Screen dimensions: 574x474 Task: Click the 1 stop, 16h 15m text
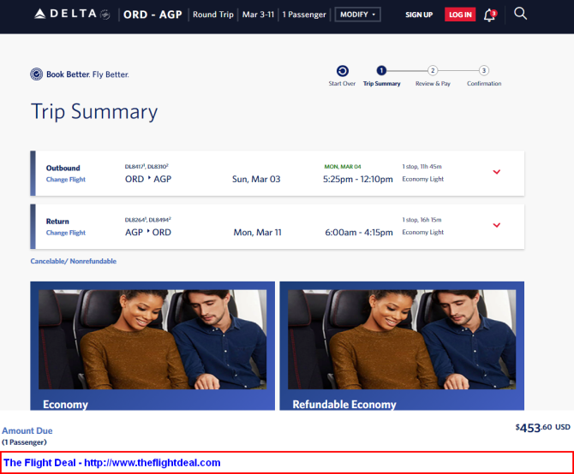click(422, 220)
